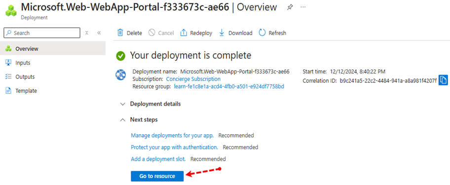
Task: Open the ellipsis more options menu
Action: 303,7
